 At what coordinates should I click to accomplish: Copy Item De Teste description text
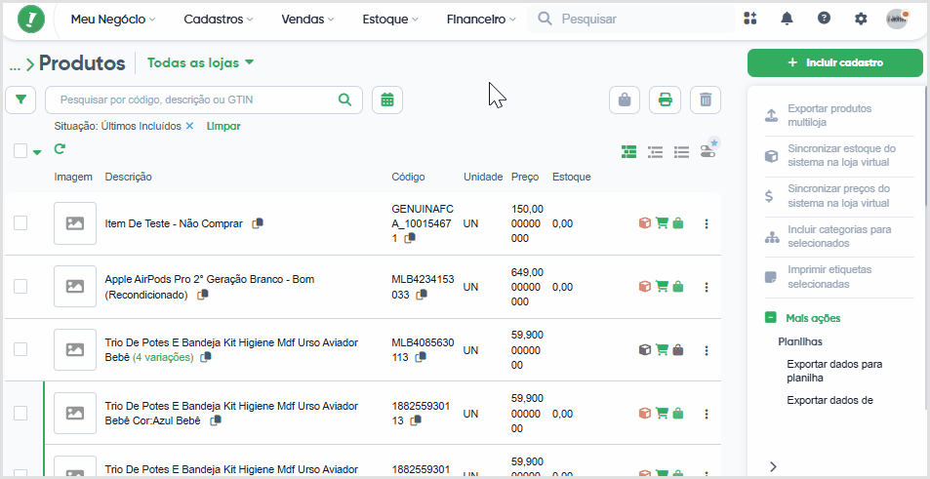click(x=258, y=223)
